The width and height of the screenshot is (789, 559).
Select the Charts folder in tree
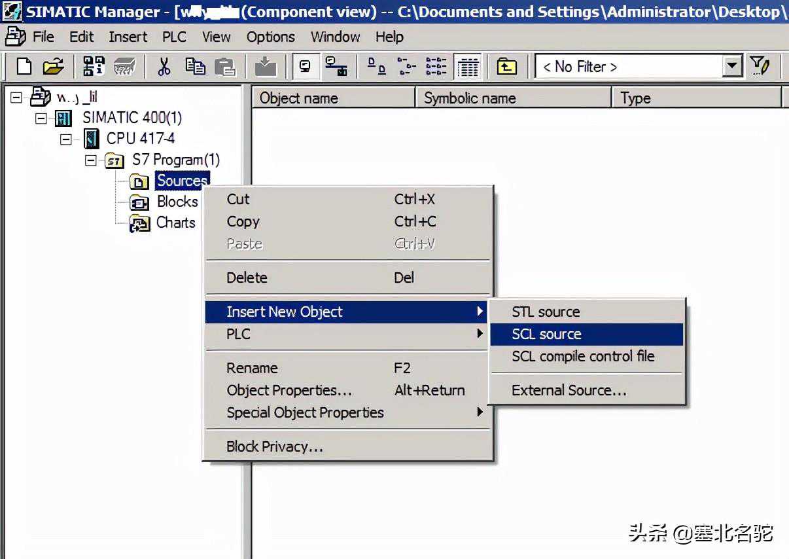point(175,223)
